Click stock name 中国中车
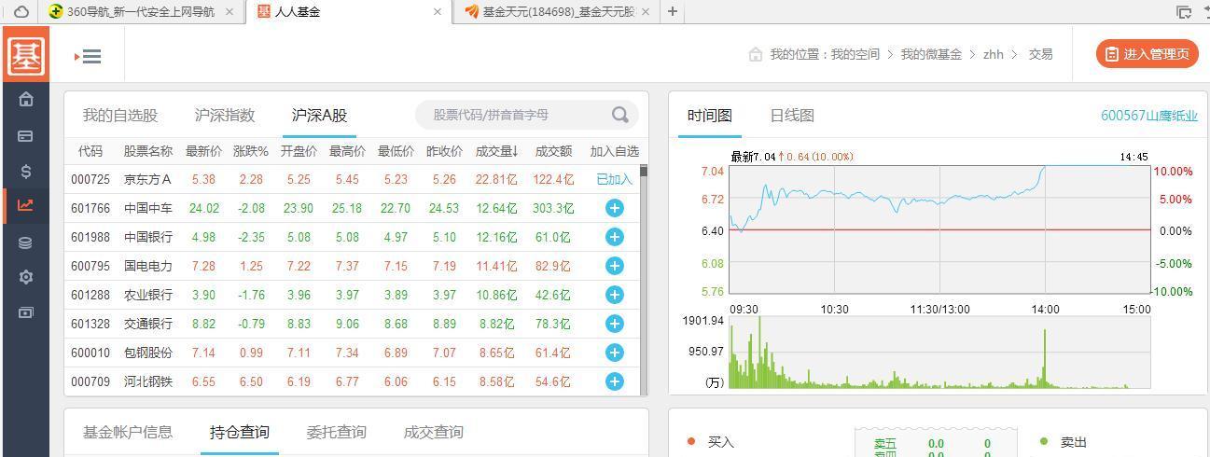Viewport: 1210px width, 457px height. tap(148, 208)
